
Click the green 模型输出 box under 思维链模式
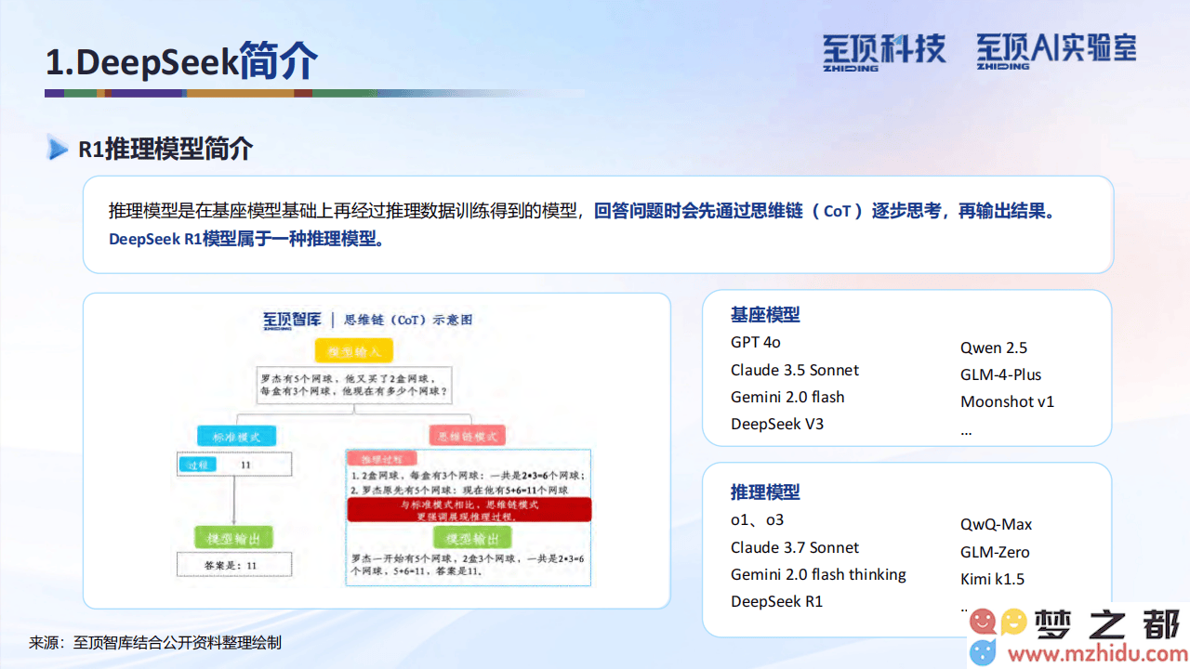(472, 539)
